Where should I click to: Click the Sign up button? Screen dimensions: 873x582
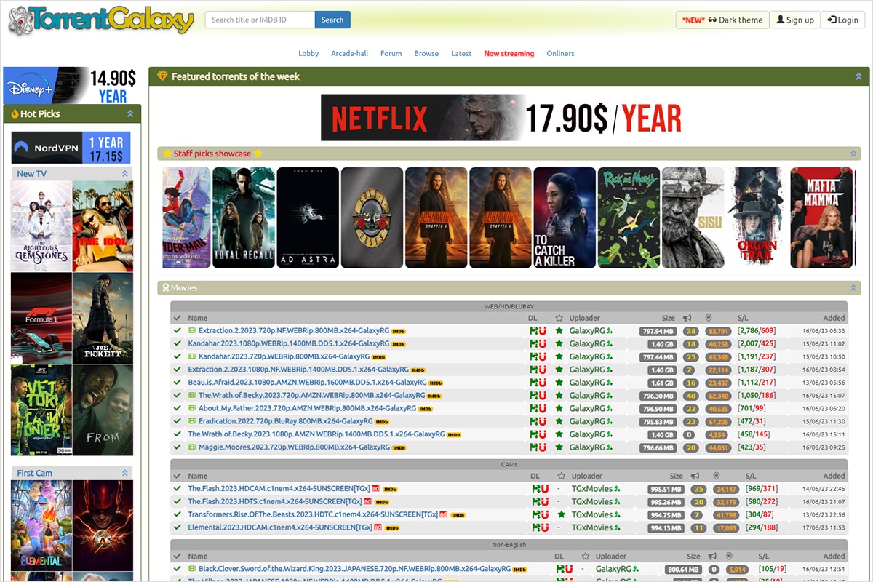click(795, 20)
